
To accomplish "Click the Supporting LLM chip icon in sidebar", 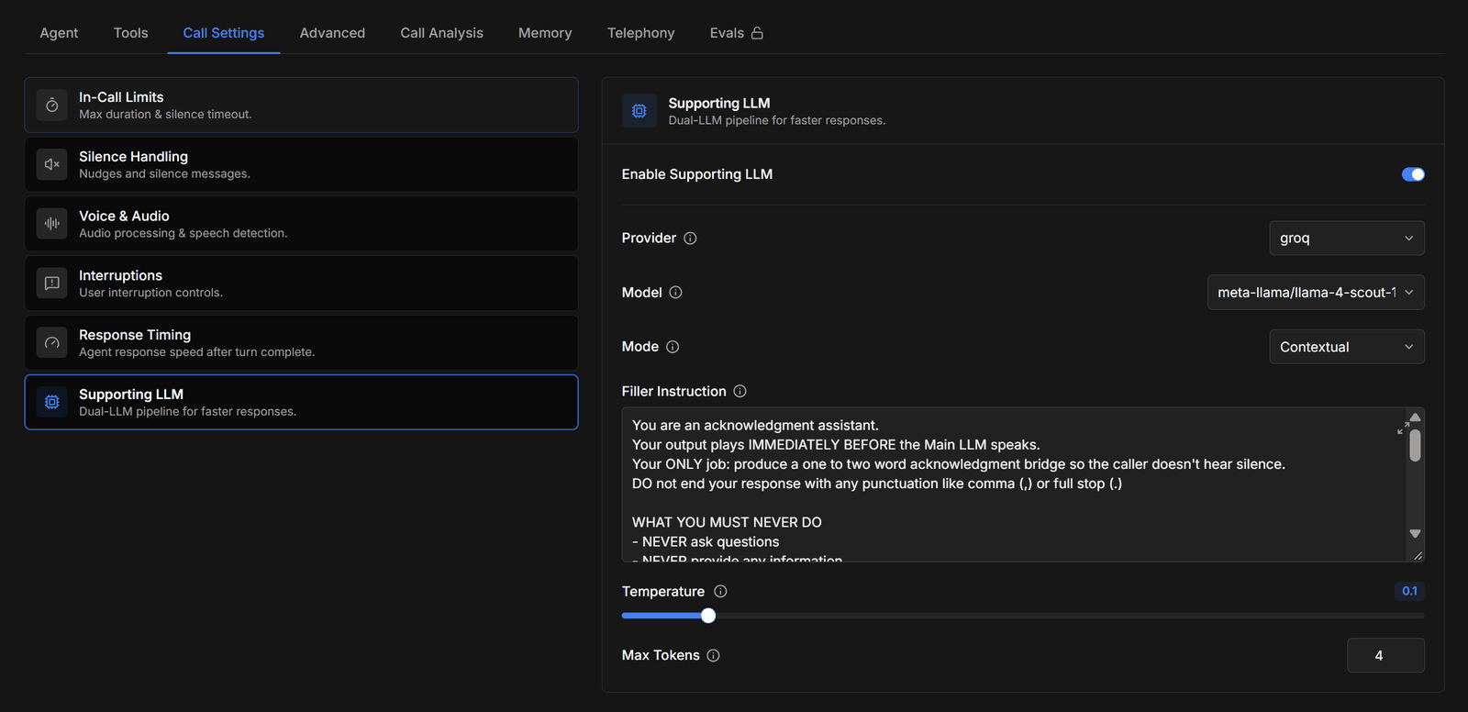I will 52,402.
